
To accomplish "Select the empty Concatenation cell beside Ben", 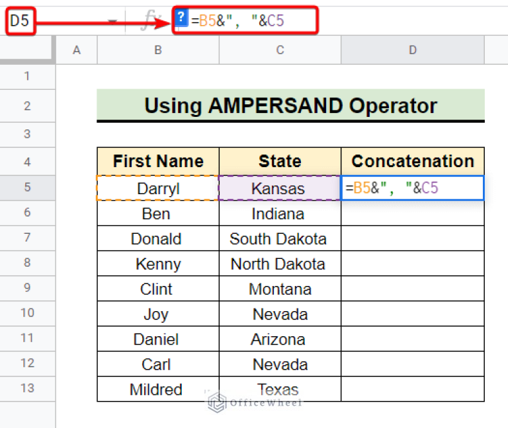I will 412,213.
